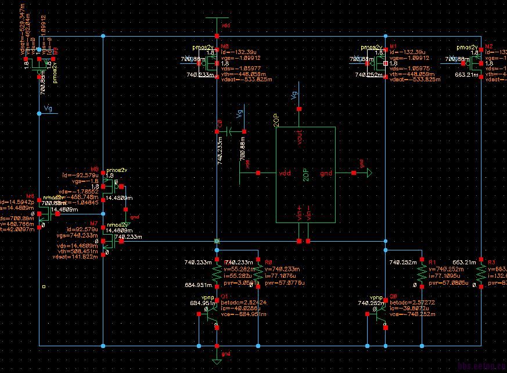This screenshot has height=373, width=507.
Task: Click the '684.951m' voltage label left of Q1 resistor
Action: (x=199, y=285)
